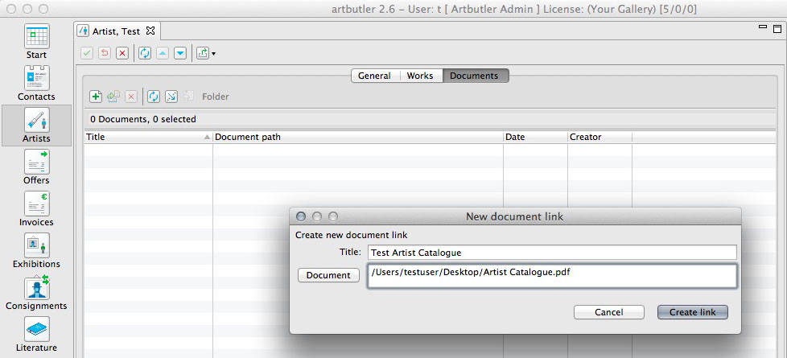Maximize the editor panel view
The image size is (787, 358).
[777, 27]
